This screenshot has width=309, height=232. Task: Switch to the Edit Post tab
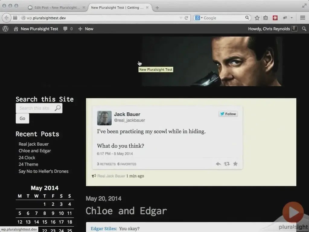(57, 8)
